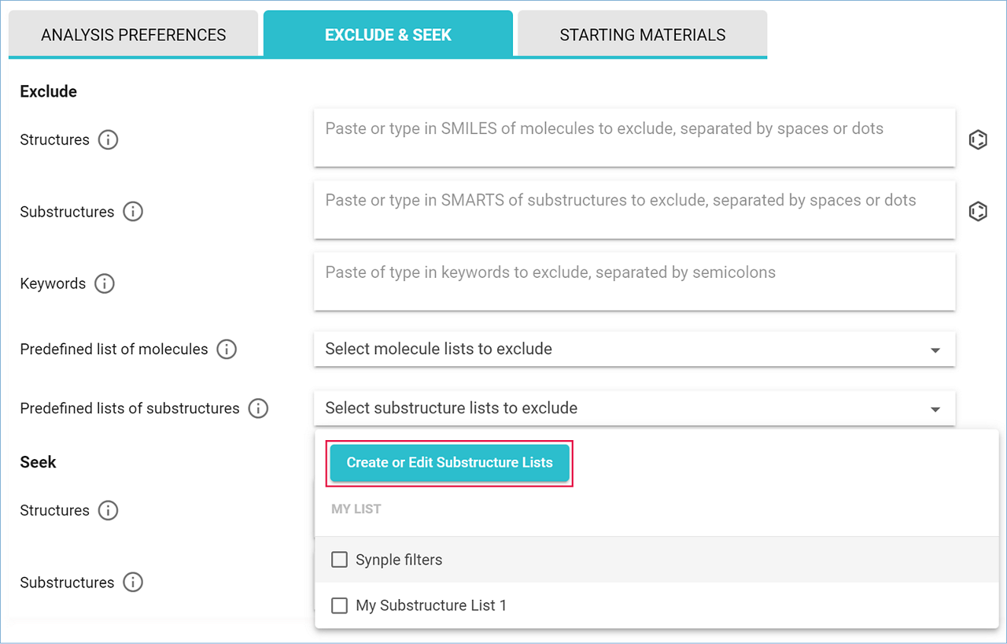Click info icon beside Seek Substructures

(133, 583)
